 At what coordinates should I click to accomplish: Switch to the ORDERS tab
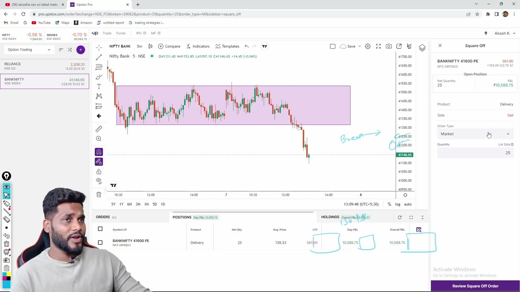[x=103, y=217]
